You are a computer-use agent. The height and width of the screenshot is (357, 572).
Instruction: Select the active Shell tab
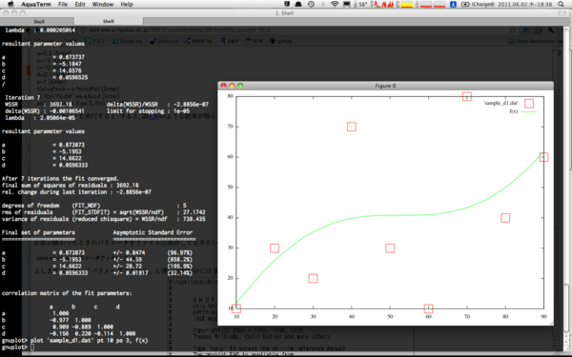pos(109,21)
